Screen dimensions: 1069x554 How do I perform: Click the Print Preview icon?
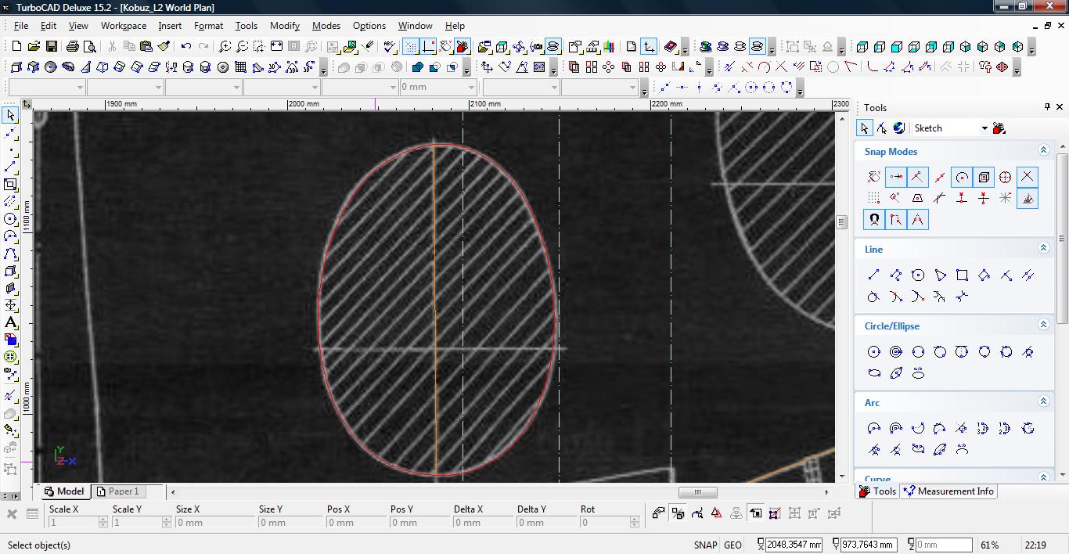pyautogui.click(x=90, y=47)
